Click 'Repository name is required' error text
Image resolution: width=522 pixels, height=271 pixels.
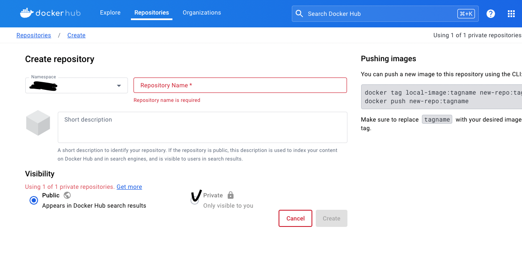167,100
